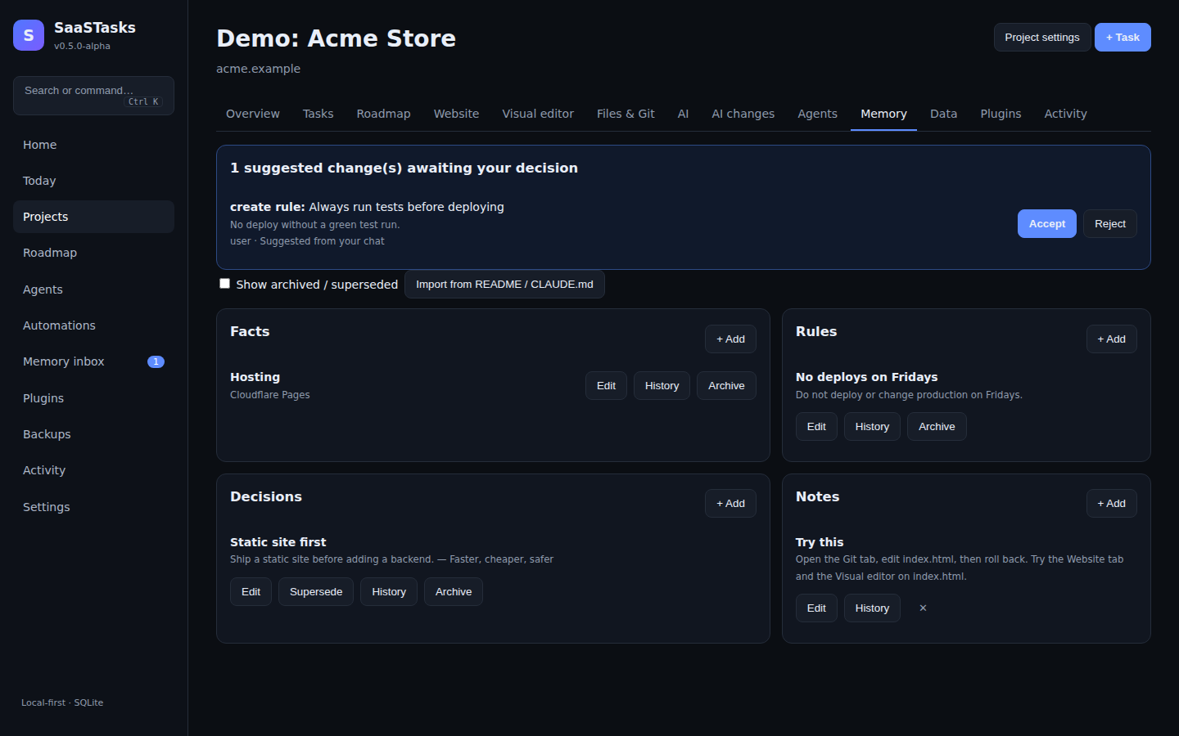Edit the Hosting fact

606,386
